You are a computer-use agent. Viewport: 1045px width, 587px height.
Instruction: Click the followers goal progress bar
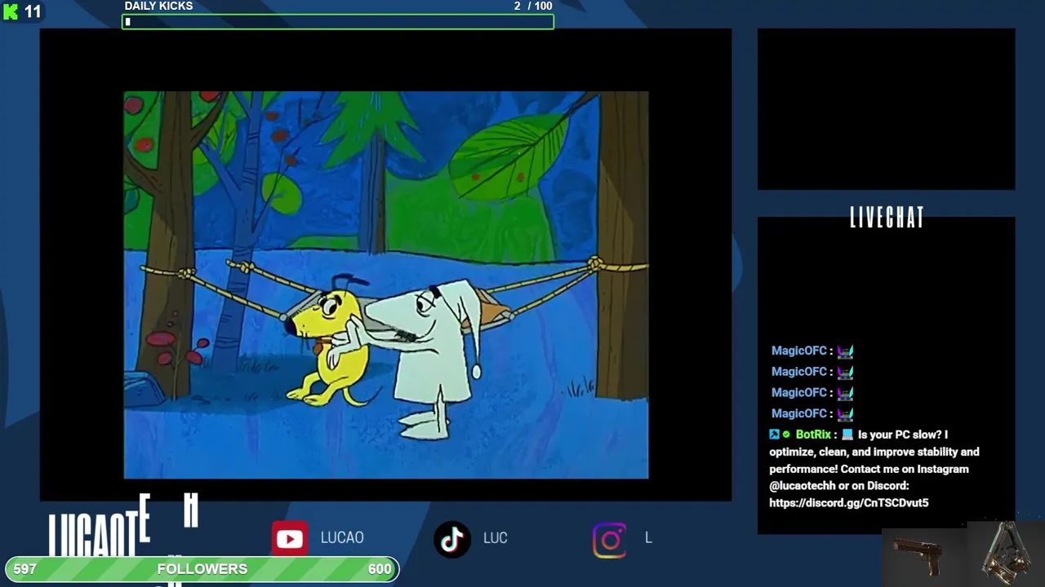202,569
